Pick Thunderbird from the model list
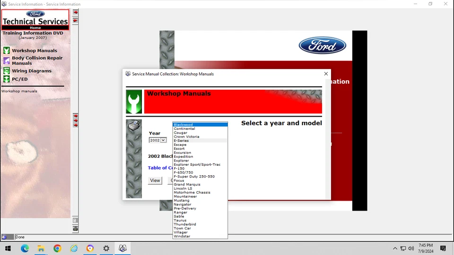This screenshot has height=255, width=454. pos(200,224)
